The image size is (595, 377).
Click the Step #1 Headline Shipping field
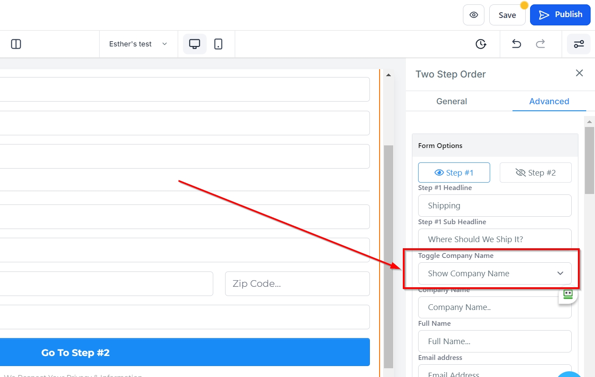point(495,205)
